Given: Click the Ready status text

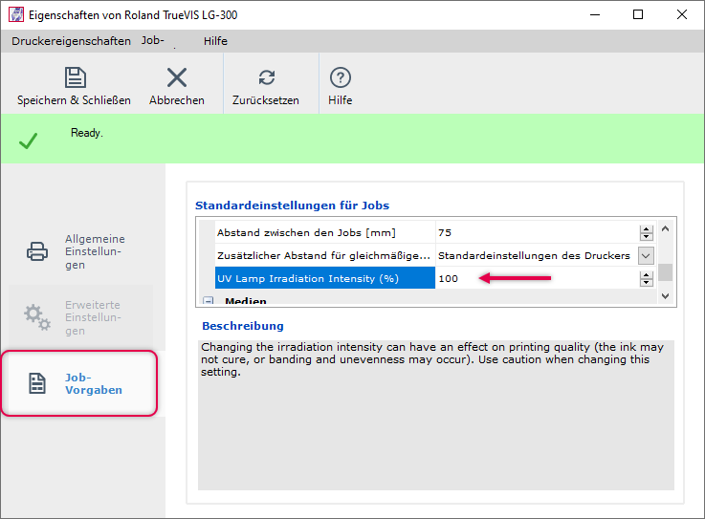Looking at the screenshot, I should [x=87, y=133].
